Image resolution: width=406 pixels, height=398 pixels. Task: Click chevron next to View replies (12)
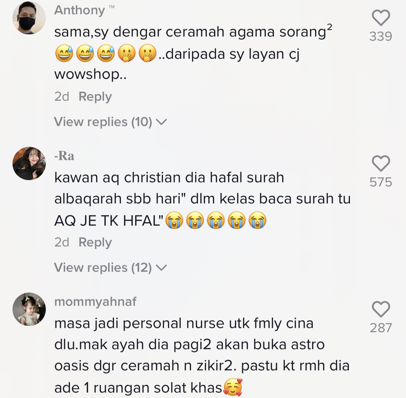[162, 268]
